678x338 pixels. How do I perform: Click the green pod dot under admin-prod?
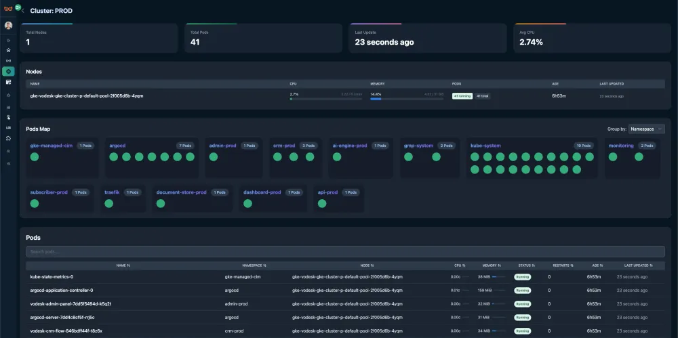[214, 157]
